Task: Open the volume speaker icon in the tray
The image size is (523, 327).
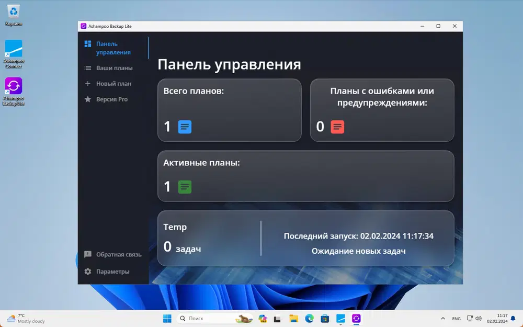Action: coord(479,319)
